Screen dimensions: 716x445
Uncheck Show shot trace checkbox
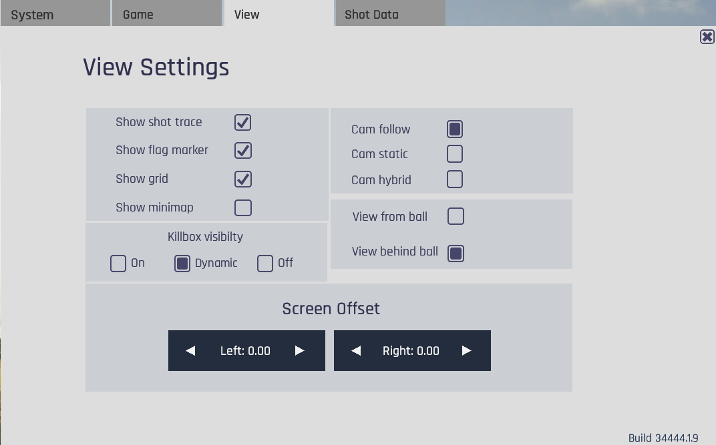[x=243, y=122]
